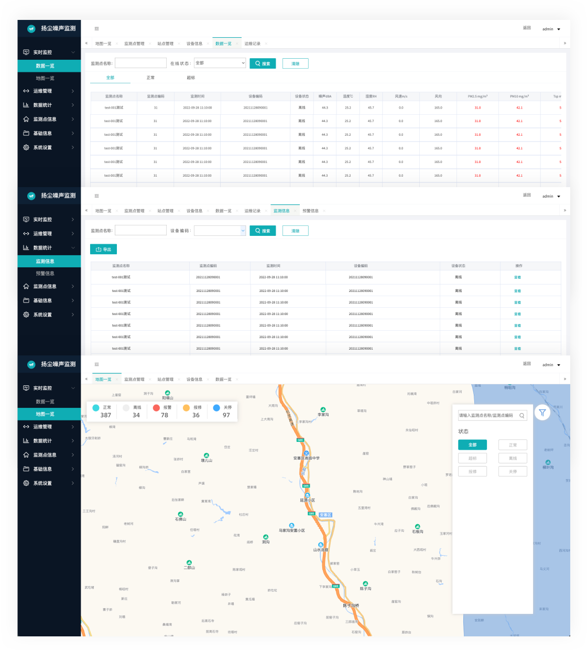Open the 石佛山 station marker on the map
This screenshot has width=587, height=650.
point(180,514)
